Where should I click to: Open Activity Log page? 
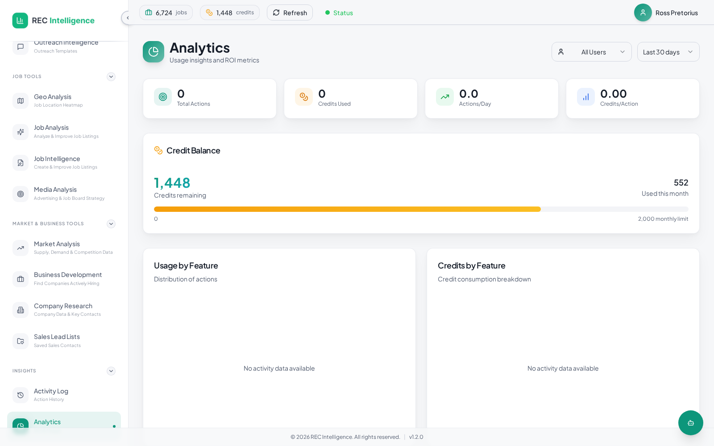tap(64, 395)
